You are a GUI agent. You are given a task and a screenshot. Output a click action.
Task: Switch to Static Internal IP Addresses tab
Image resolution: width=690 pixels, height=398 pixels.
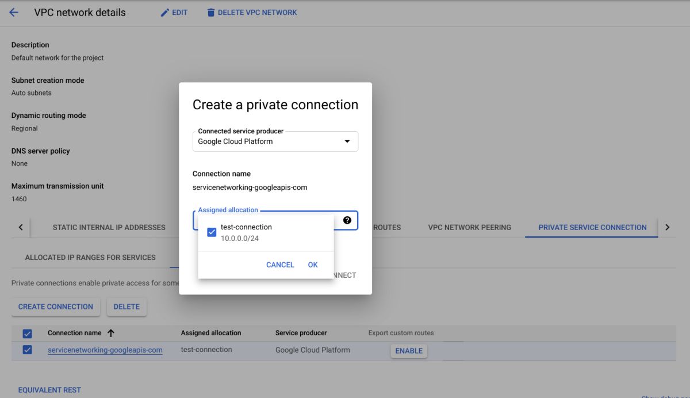click(109, 227)
